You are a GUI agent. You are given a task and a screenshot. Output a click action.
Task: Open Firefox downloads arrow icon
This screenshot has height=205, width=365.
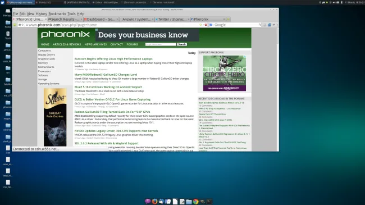[264, 25]
